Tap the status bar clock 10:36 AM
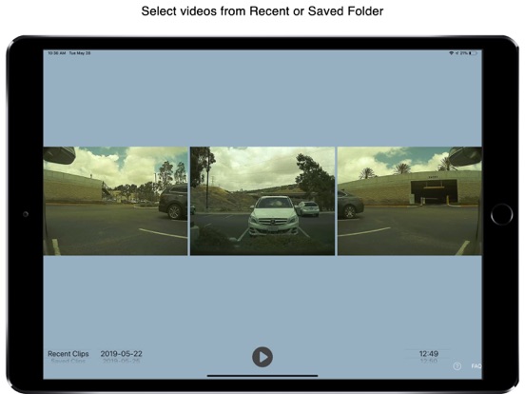Image resolution: width=525 pixels, height=394 pixels. click(56, 53)
